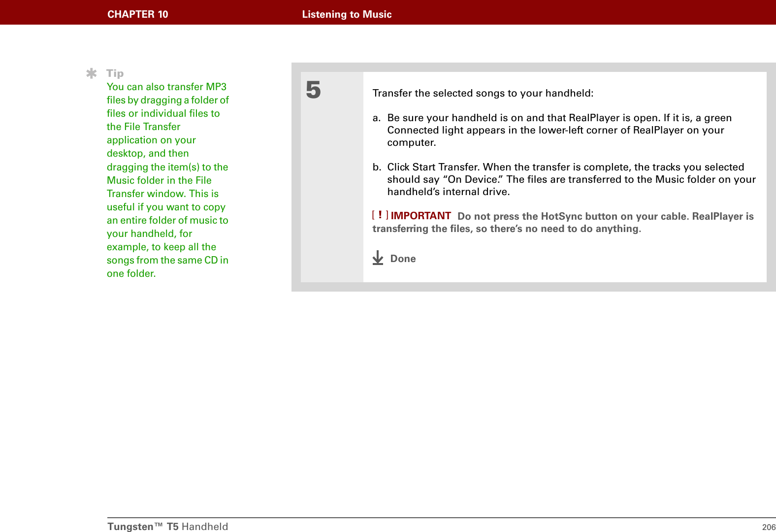776x532 pixels.
Task: Click step b starting 'Click Start Transfer'
Action: (564, 179)
